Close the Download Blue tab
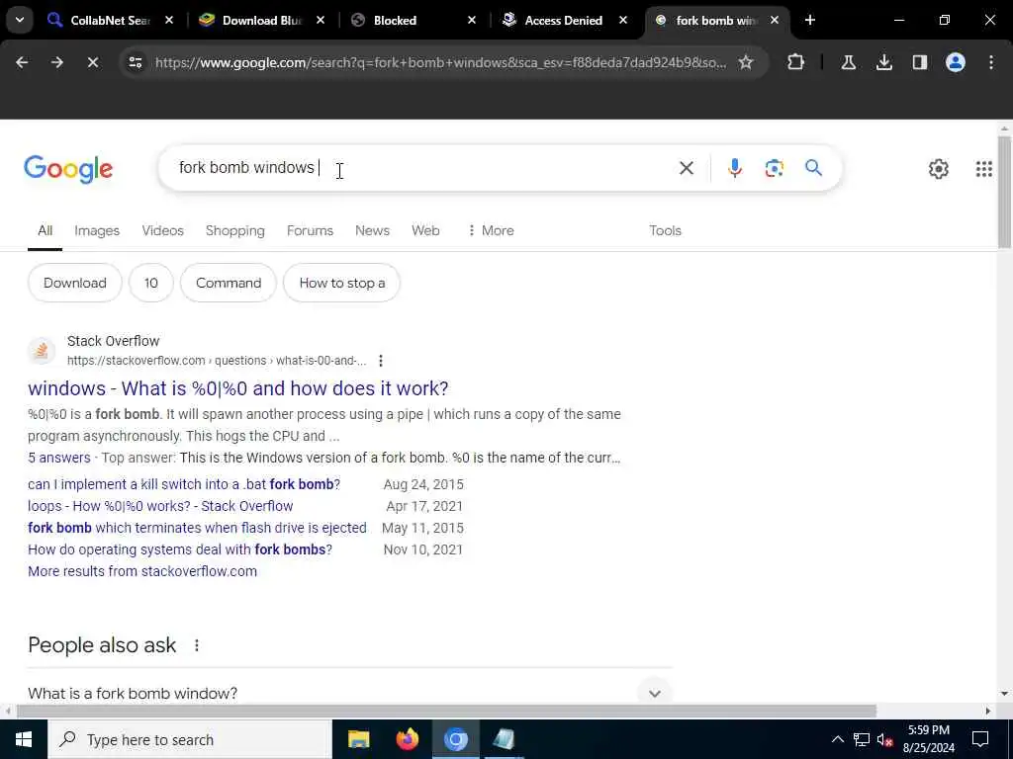 321,20
